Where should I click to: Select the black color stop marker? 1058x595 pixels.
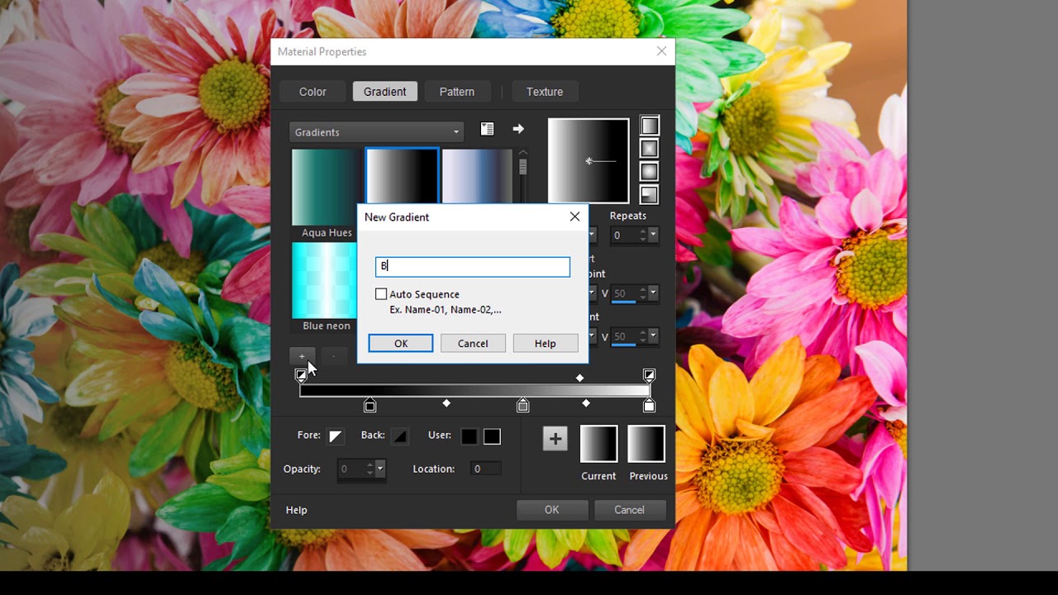click(370, 405)
